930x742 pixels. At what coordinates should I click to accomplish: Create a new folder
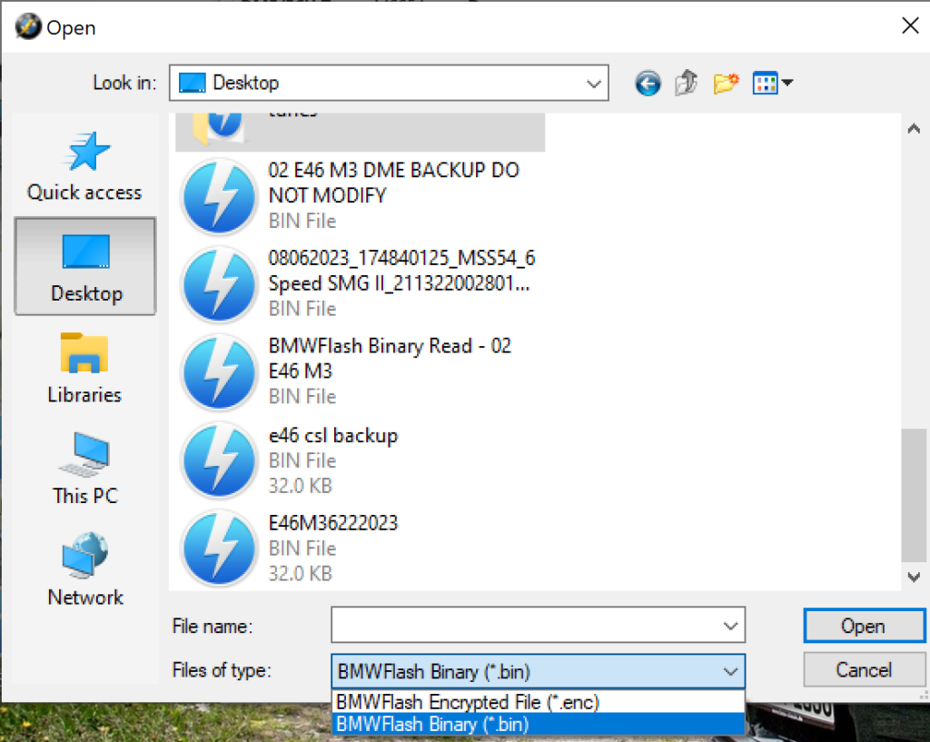726,83
